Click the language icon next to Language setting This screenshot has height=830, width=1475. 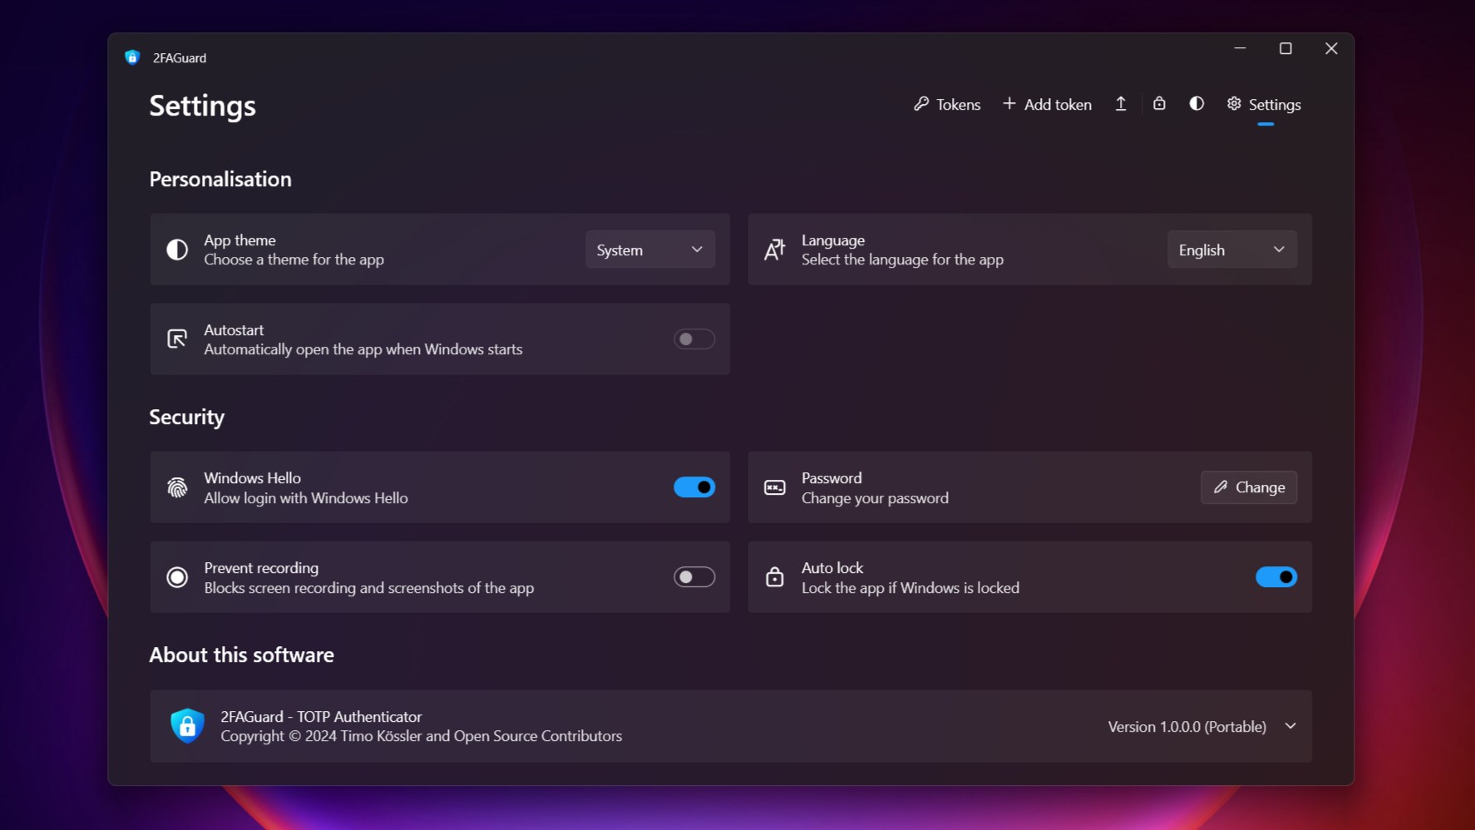(773, 249)
